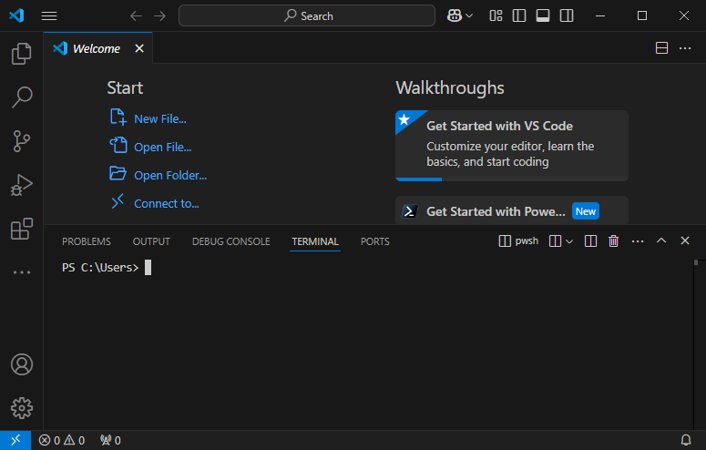The width and height of the screenshot is (706, 450).
Task: Expand the Copilot dropdown chevron
Action: [x=469, y=15]
